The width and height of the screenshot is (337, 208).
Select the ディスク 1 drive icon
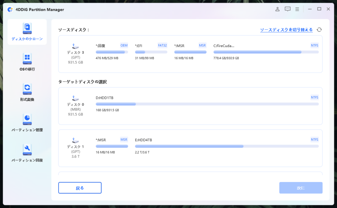pos(76,140)
